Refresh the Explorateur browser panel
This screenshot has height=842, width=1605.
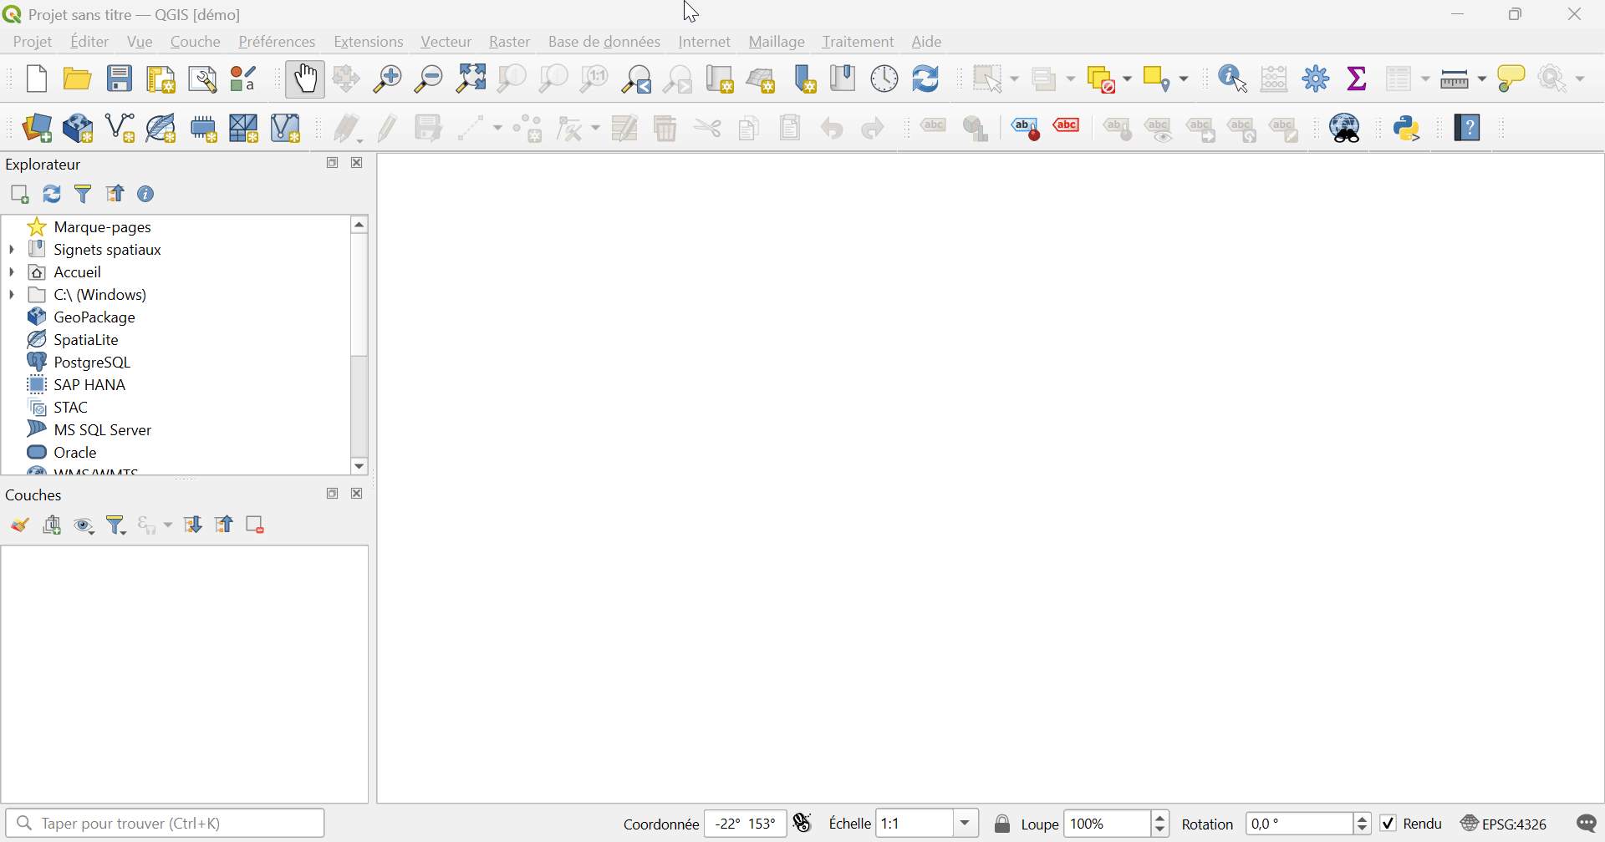pos(52,195)
